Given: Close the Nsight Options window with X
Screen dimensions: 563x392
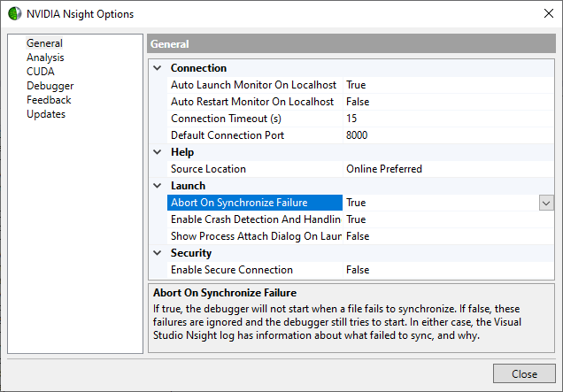Looking at the screenshot, I should [548, 13].
